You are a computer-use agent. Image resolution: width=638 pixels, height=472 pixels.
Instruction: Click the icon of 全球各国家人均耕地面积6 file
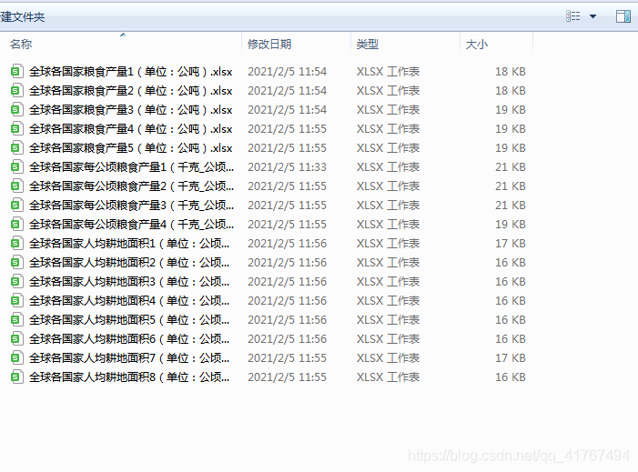tap(16, 339)
